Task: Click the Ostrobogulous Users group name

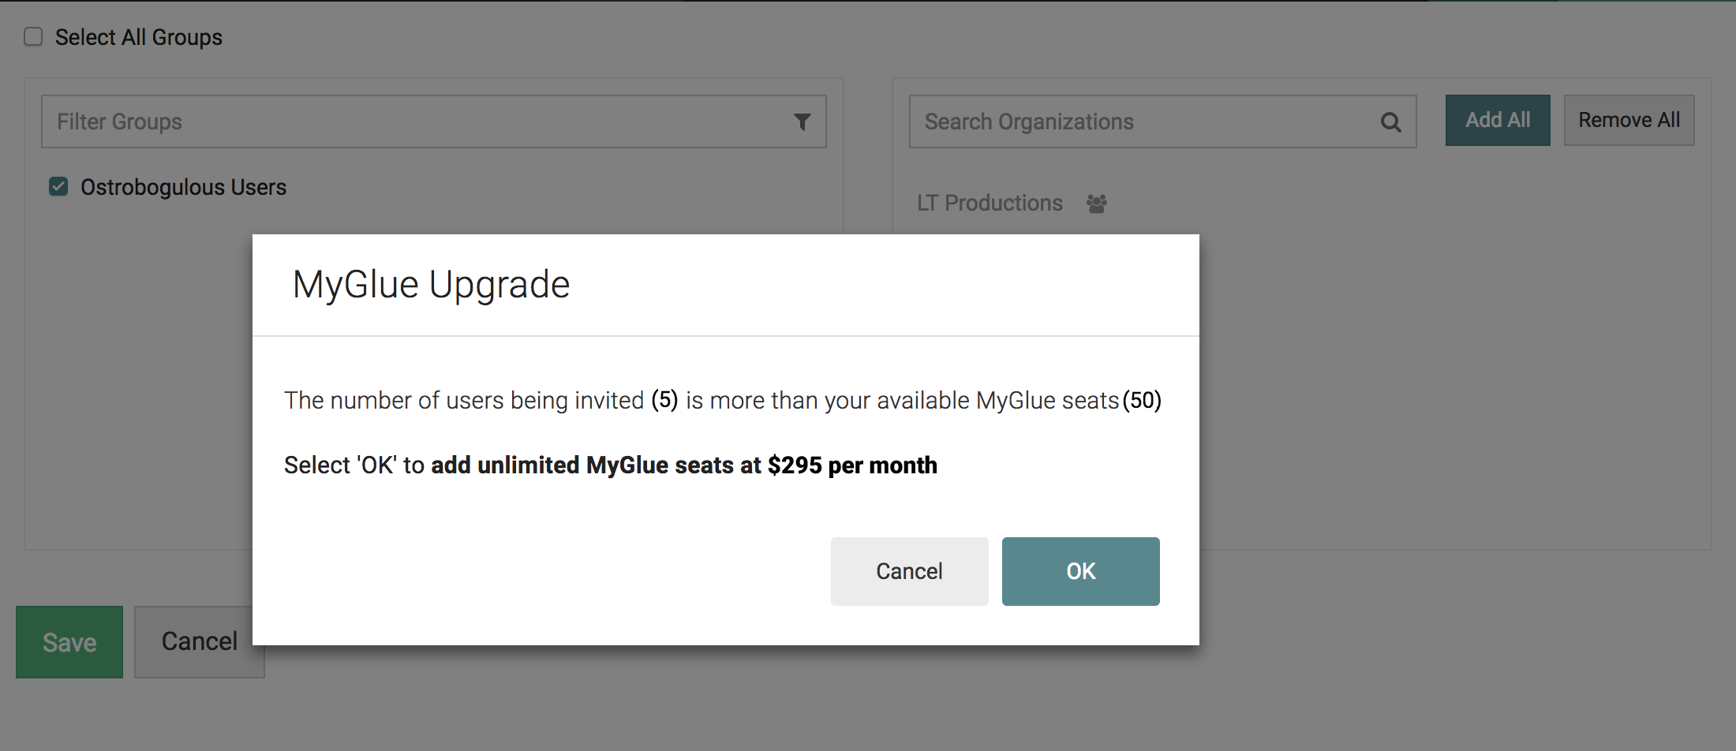Action: coord(183,186)
